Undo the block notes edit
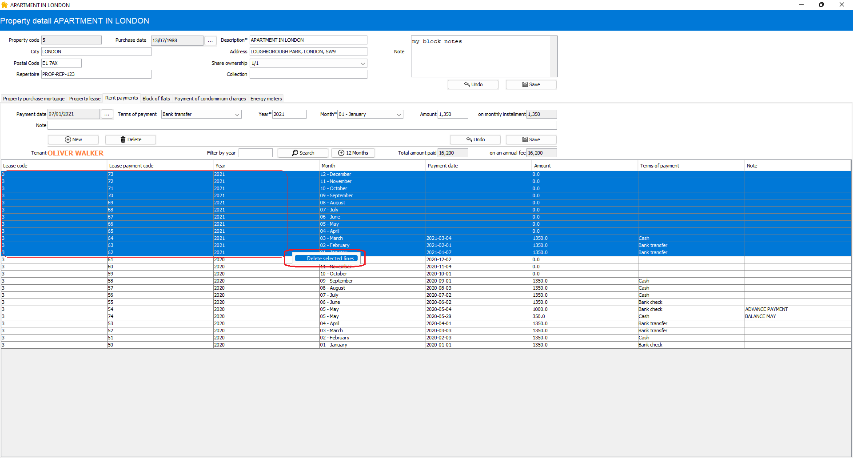Viewport: 853px width, 458px height. click(x=473, y=84)
